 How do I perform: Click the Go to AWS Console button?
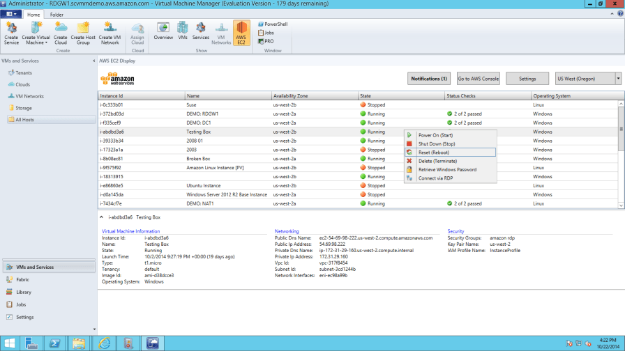coord(478,79)
